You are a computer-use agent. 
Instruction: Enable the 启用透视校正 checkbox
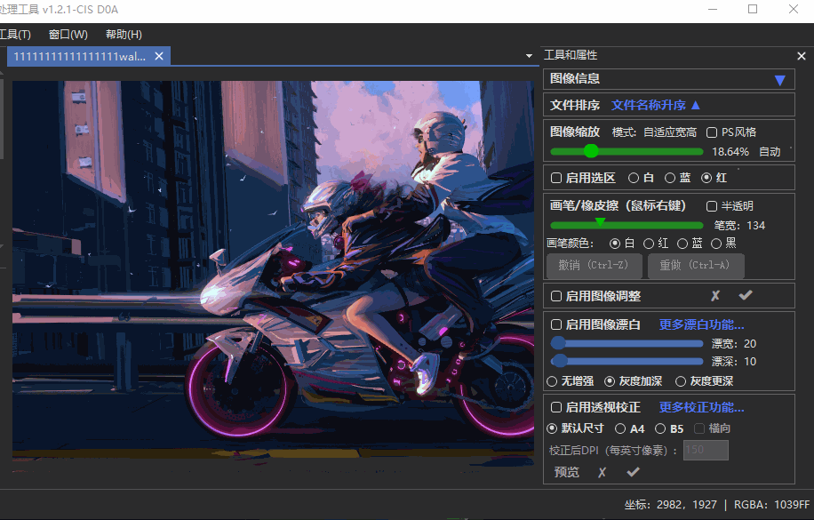[556, 407]
